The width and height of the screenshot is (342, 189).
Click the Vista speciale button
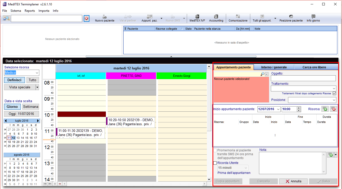(20, 87)
